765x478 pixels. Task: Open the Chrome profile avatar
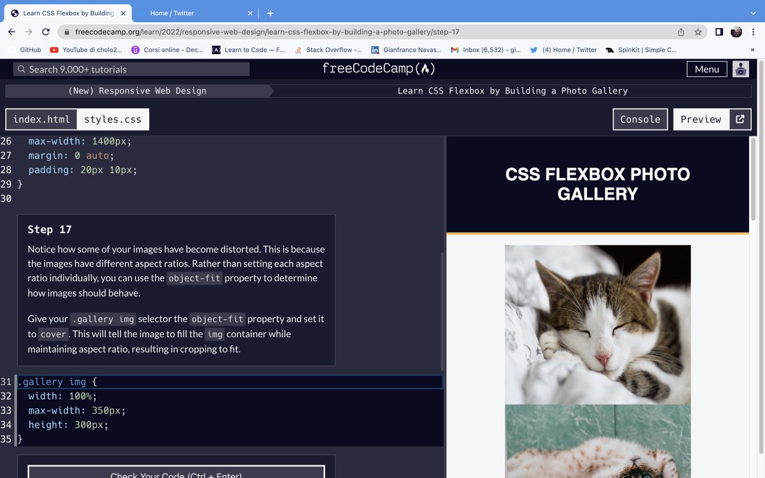[x=736, y=32]
